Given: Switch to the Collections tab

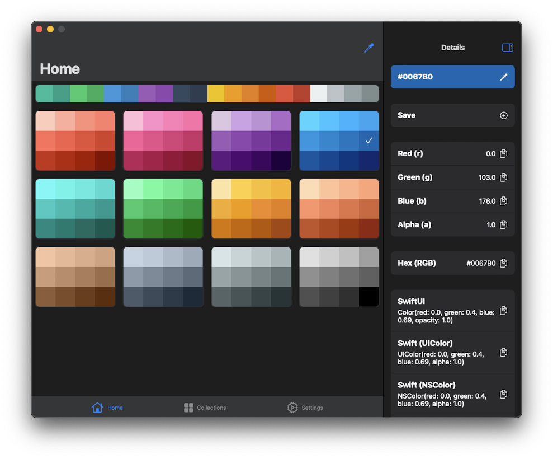Looking at the screenshot, I should [x=205, y=407].
